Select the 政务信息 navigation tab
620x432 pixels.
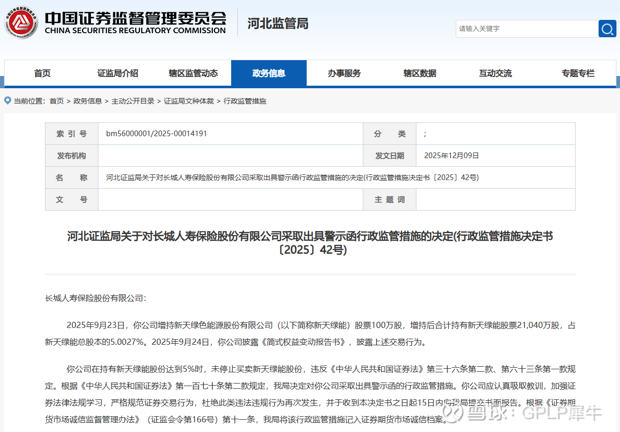pos(269,73)
